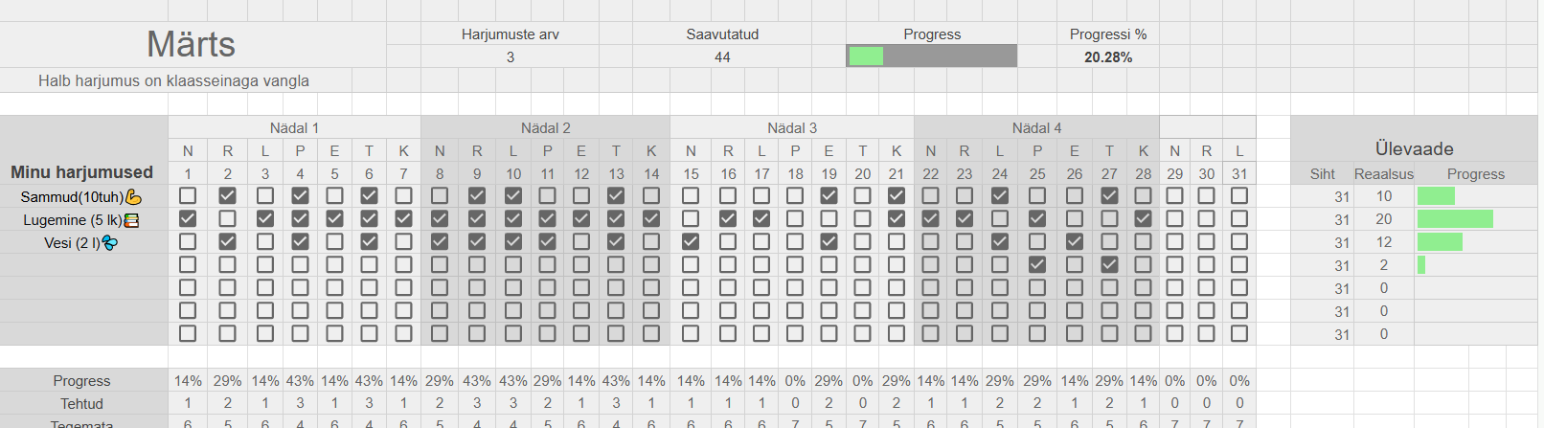Select the quote about Halb harjumus

tap(173, 80)
